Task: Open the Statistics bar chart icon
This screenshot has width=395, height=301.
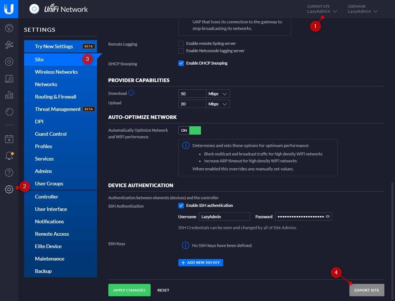Action: (x=9, y=95)
